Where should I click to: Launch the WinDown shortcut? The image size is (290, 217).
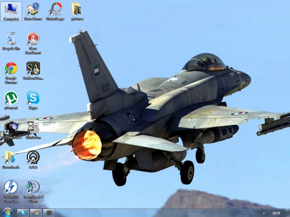tap(33, 130)
